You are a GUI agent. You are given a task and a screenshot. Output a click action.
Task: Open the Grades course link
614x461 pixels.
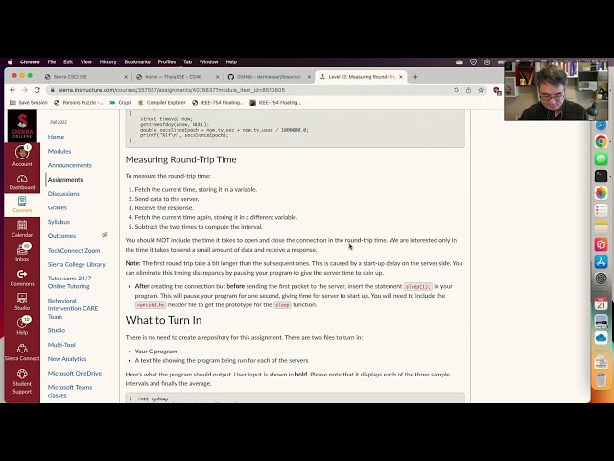58,207
